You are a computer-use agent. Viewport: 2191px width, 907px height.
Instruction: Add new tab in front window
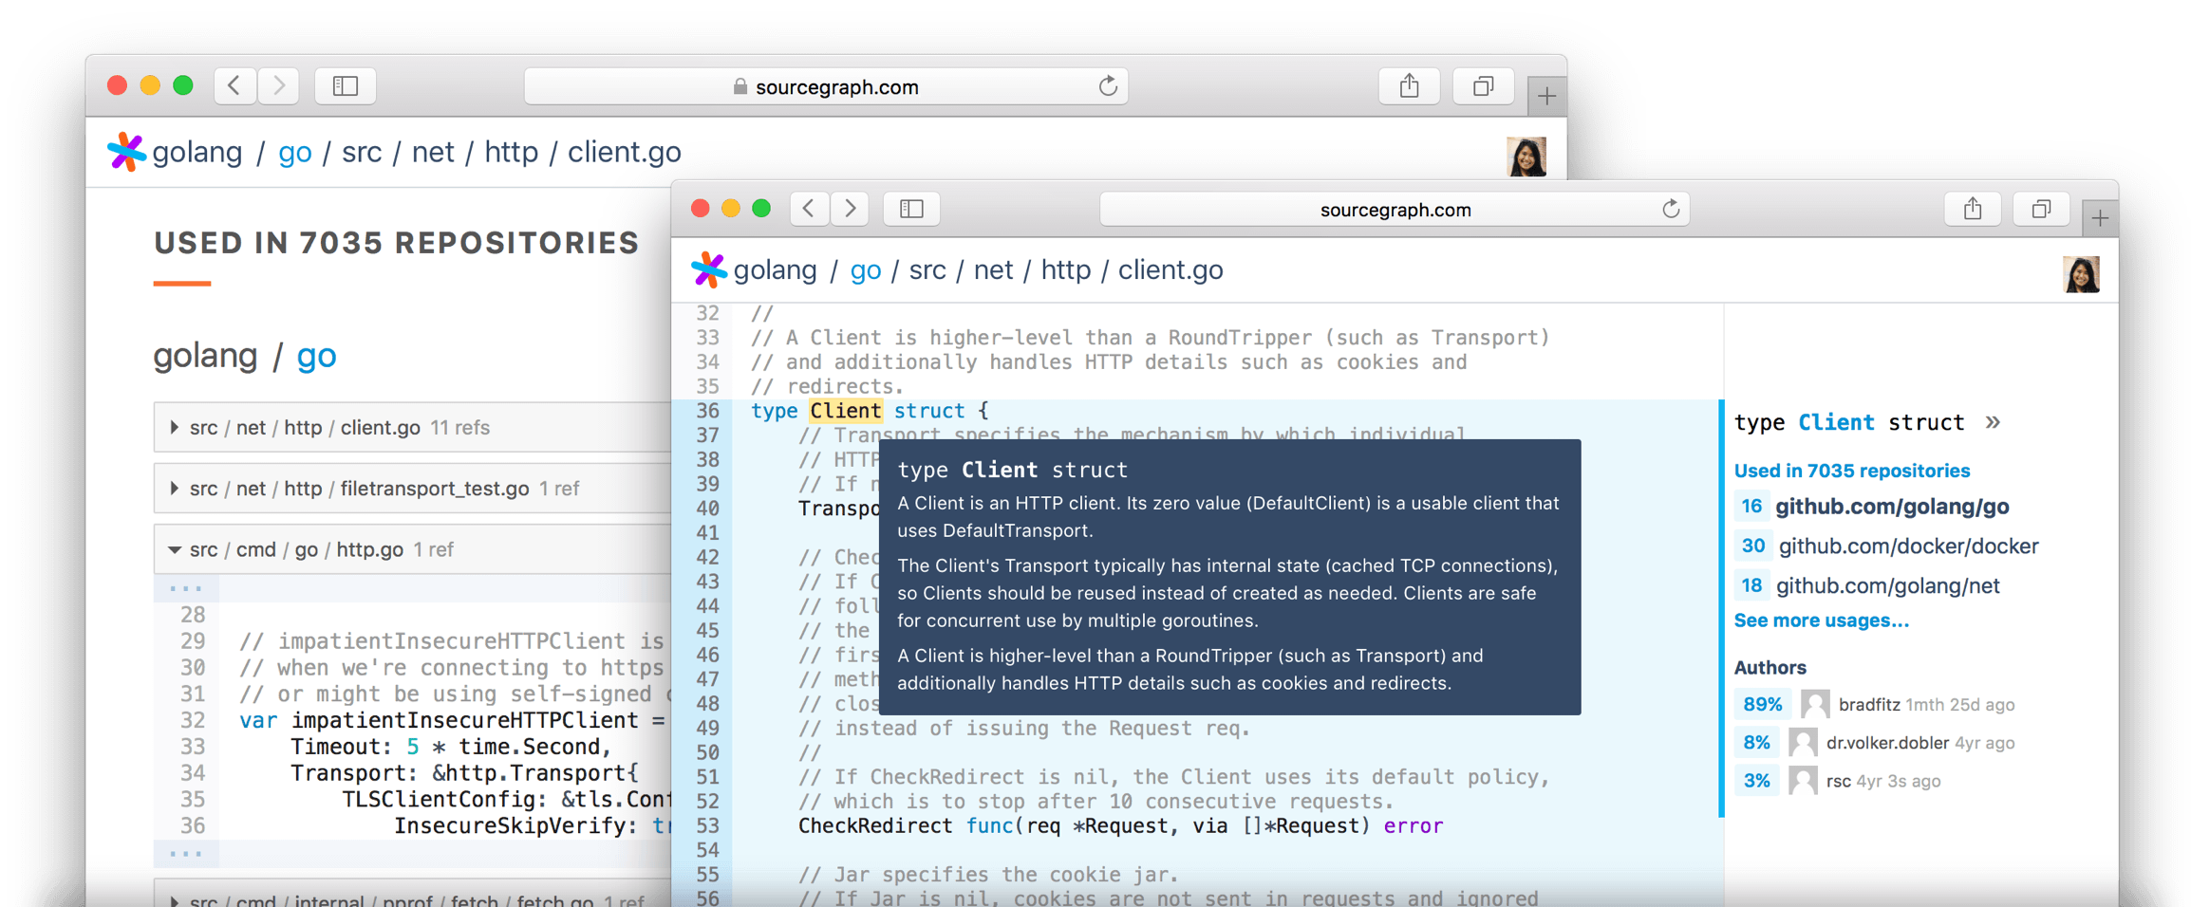tap(2100, 219)
